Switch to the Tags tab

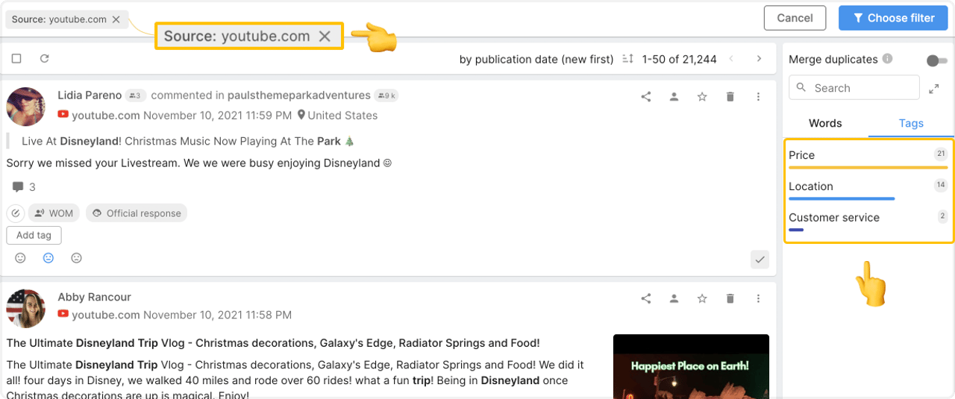[911, 123]
